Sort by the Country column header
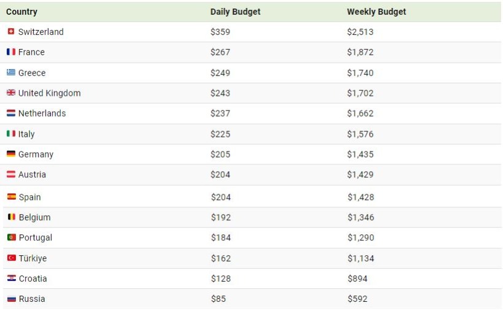503x311 pixels. pos(22,12)
